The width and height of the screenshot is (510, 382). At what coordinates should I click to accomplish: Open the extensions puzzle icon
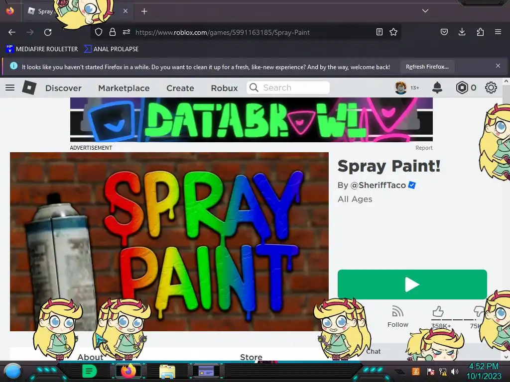[480, 32]
